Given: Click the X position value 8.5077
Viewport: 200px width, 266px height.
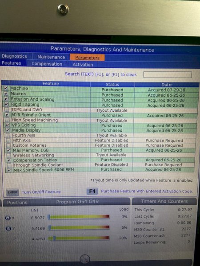Looking at the screenshot, I should tap(38, 218).
